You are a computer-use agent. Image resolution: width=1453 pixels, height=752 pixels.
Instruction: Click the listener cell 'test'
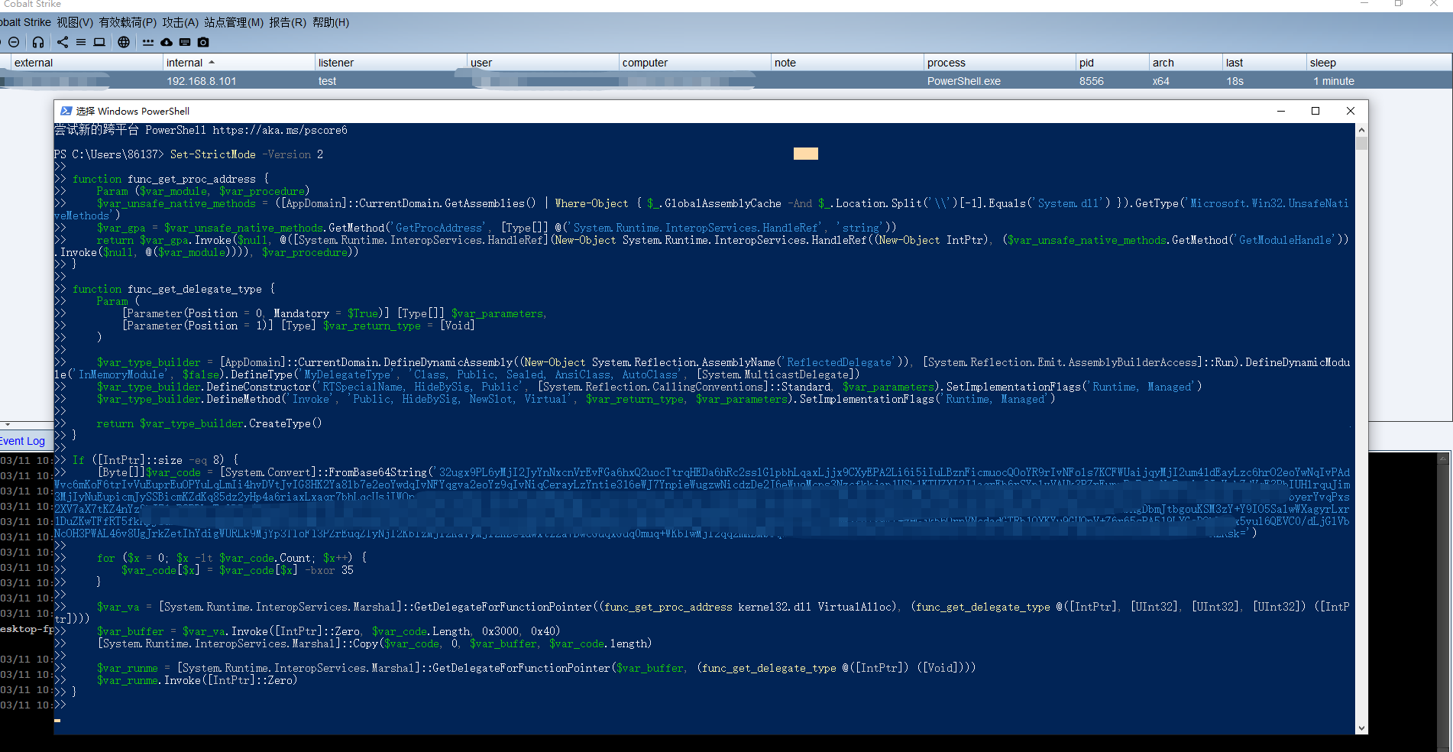(327, 81)
